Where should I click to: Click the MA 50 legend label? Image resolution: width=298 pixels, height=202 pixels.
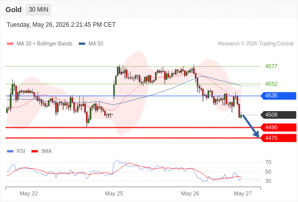[x=96, y=44]
